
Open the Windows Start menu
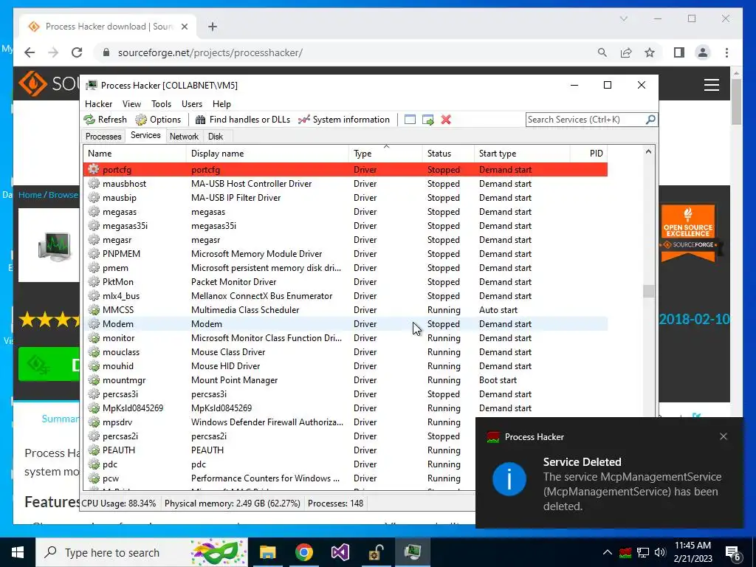[x=18, y=552]
